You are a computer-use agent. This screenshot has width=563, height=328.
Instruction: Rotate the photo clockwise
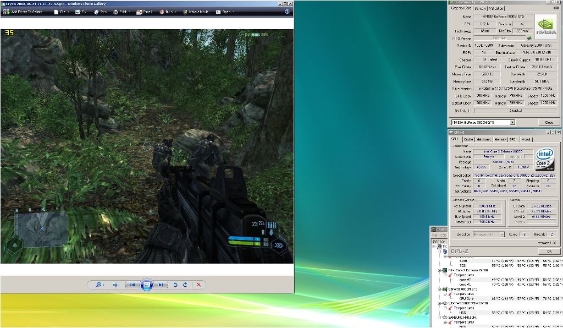pyautogui.click(x=185, y=285)
